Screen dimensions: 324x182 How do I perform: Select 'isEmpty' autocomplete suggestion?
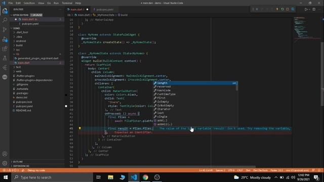click(x=195, y=102)
